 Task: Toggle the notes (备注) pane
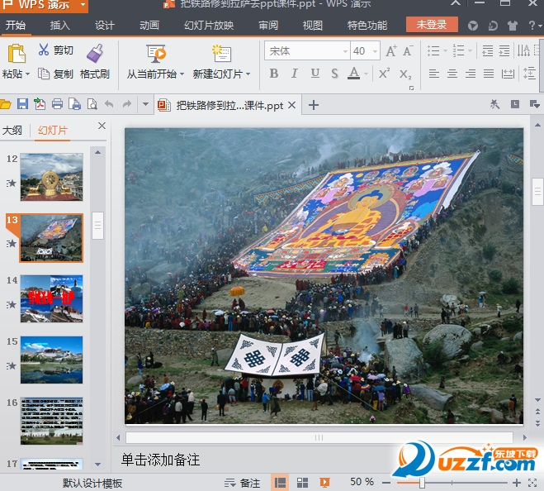point(242,483)
